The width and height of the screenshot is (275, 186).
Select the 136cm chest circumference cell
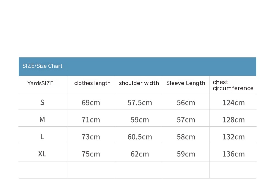(x=233, y=154)
